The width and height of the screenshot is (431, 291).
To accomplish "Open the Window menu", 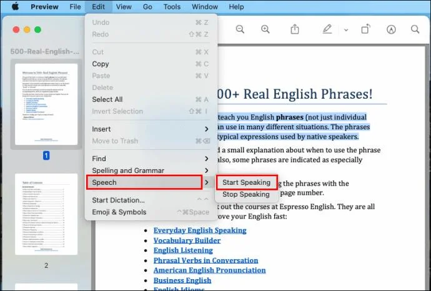I will point(205,7).
